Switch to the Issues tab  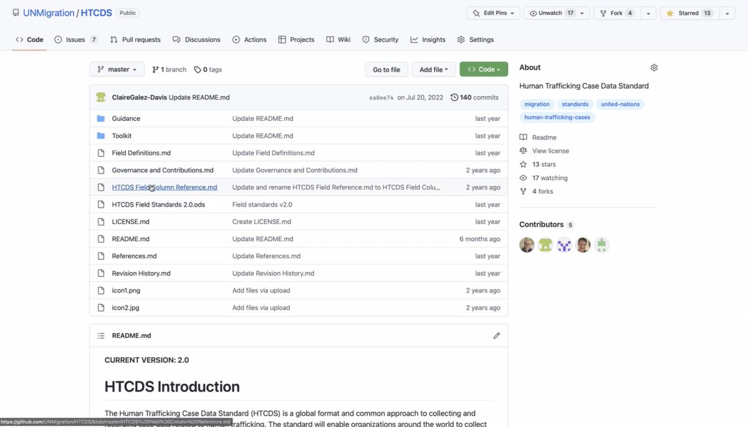click(x=75, y=39)
